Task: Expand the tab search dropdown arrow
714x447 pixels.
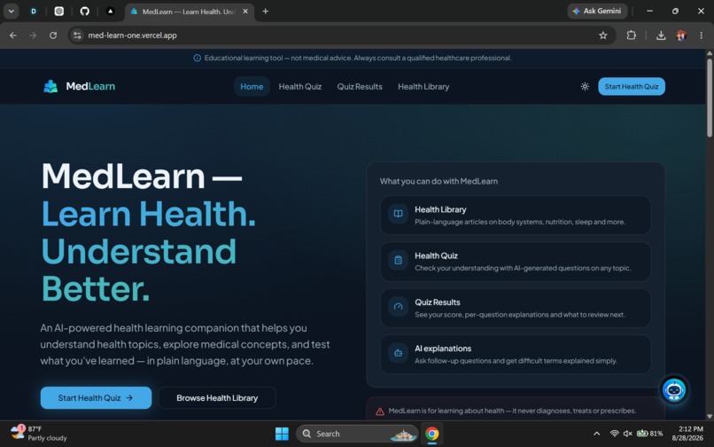Action: click(x=11, y=12)
